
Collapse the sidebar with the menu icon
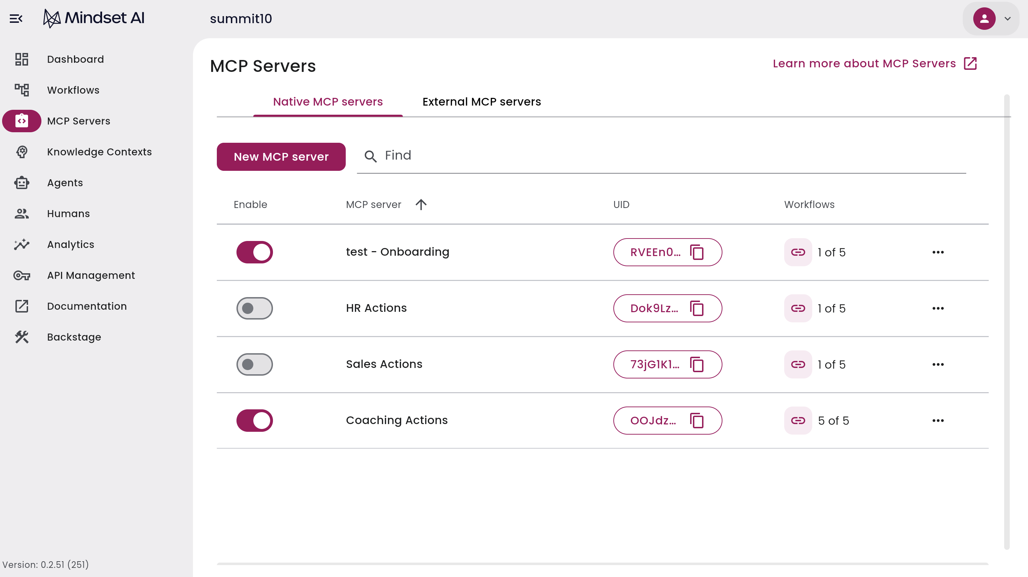click(16, 18)
